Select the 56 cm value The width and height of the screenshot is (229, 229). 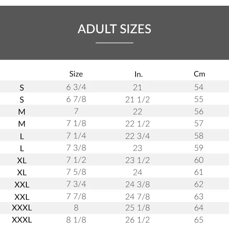pos(199,111)
